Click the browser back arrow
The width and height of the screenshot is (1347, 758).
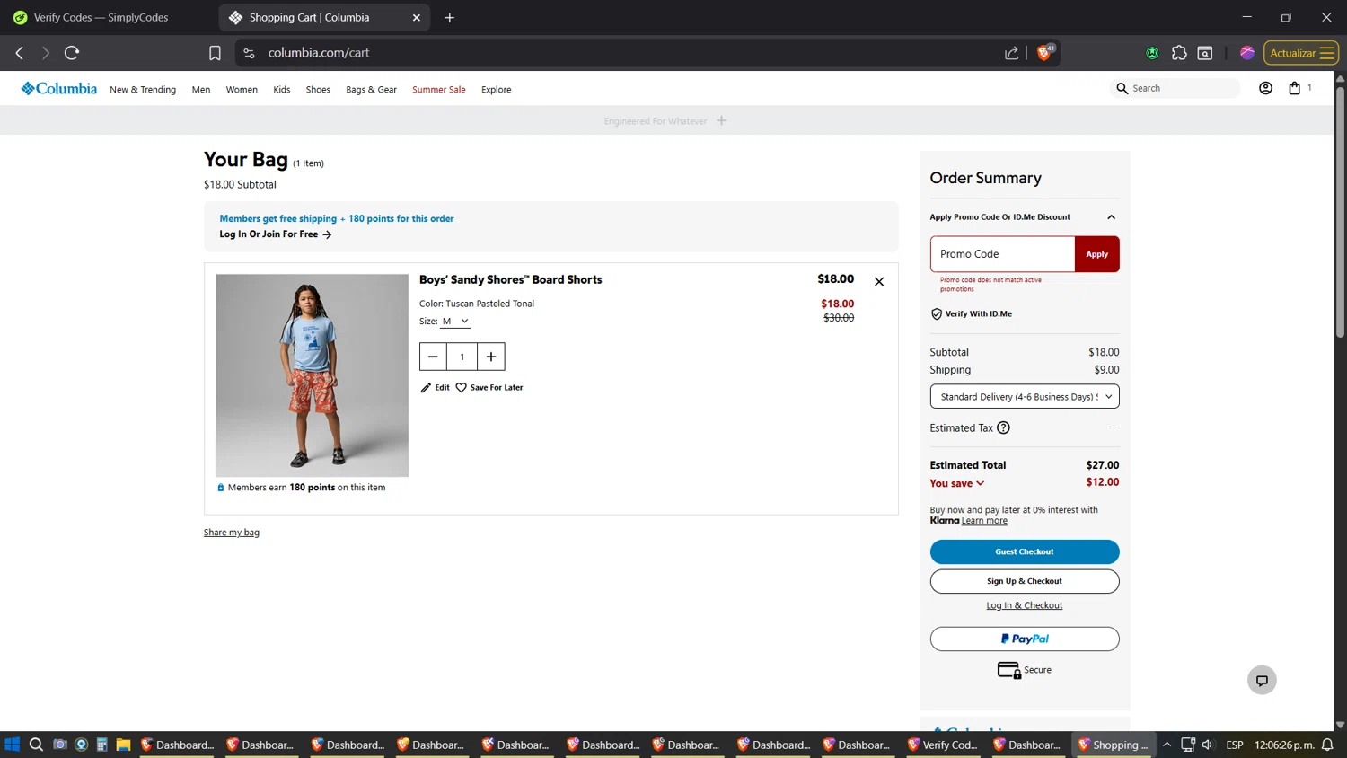tap(20, 53)
